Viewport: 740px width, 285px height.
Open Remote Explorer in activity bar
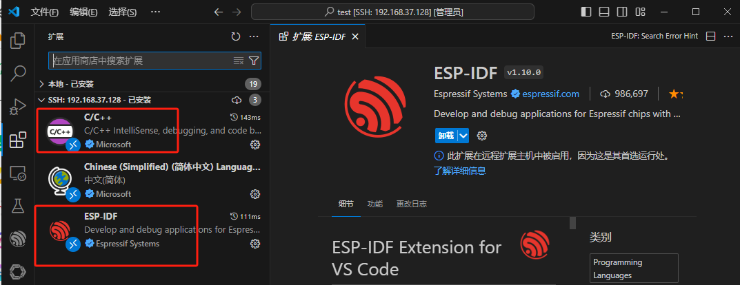pos(17,173)
